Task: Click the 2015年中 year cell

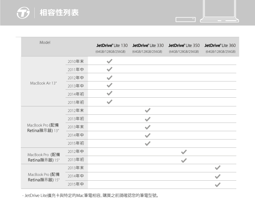Action: coord(76,184)
